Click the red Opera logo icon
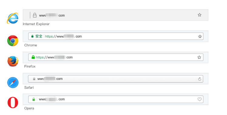227x115 pixels. coord(13,103)
